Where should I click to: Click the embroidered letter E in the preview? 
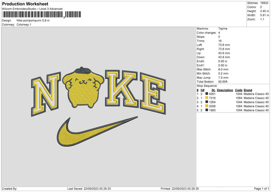pyautogui.click(x=153, y=94)
